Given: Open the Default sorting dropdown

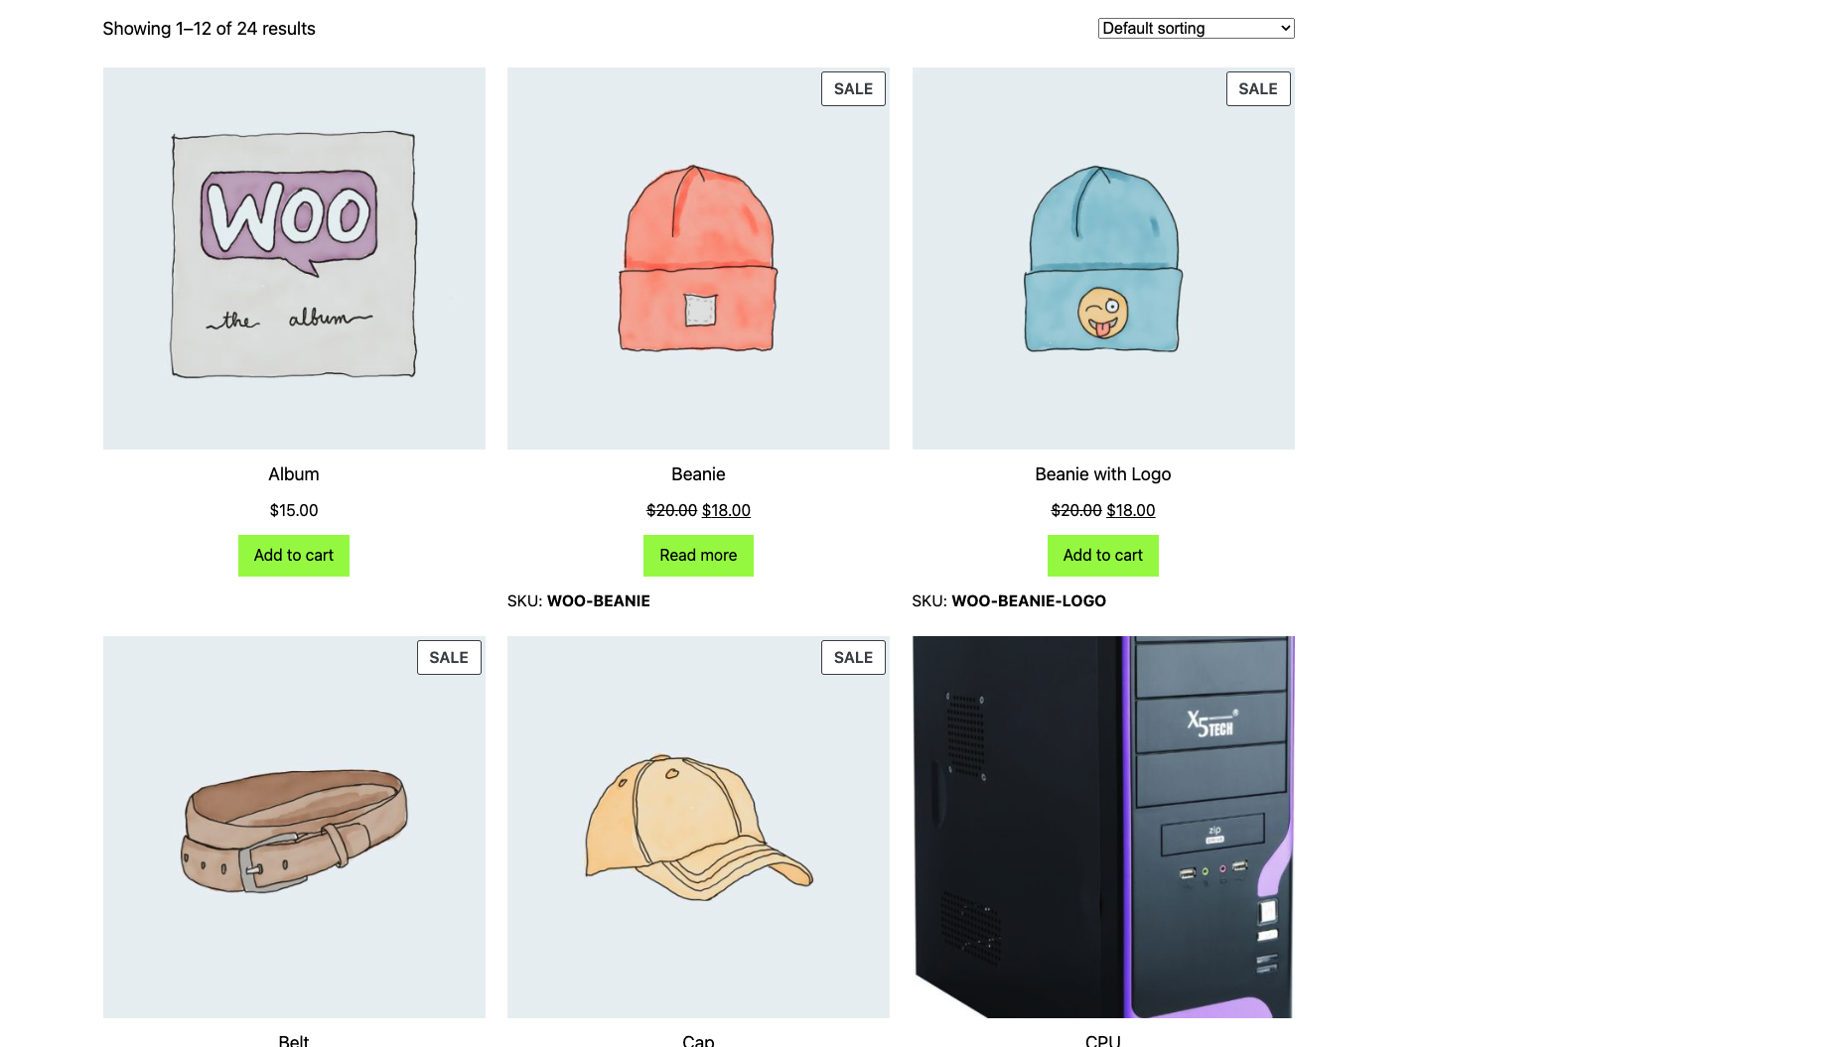Looking at the screenshot, I should (x=1196, y=28).
